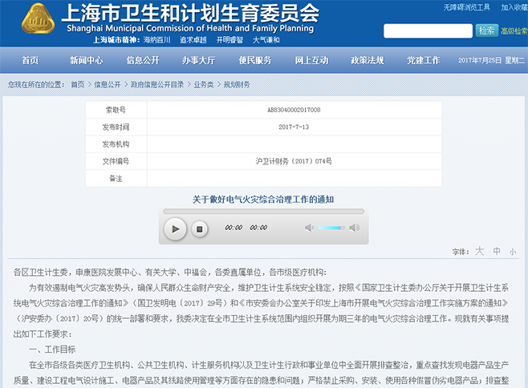Screen dimensions: 528x388
Task: Open the 新闻中心 navigation tab
Action: [x=86, y=60]
